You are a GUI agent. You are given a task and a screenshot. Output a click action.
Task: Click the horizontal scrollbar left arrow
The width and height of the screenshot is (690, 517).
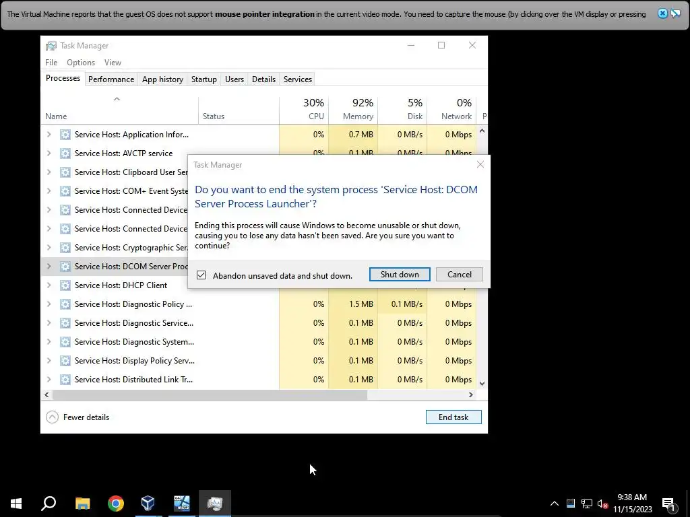(46, 394)
